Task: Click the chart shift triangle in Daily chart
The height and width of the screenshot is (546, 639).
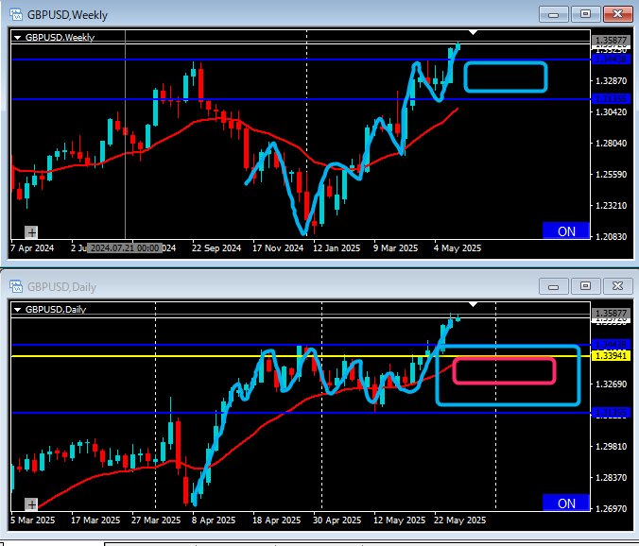Action: pos(473,304)
